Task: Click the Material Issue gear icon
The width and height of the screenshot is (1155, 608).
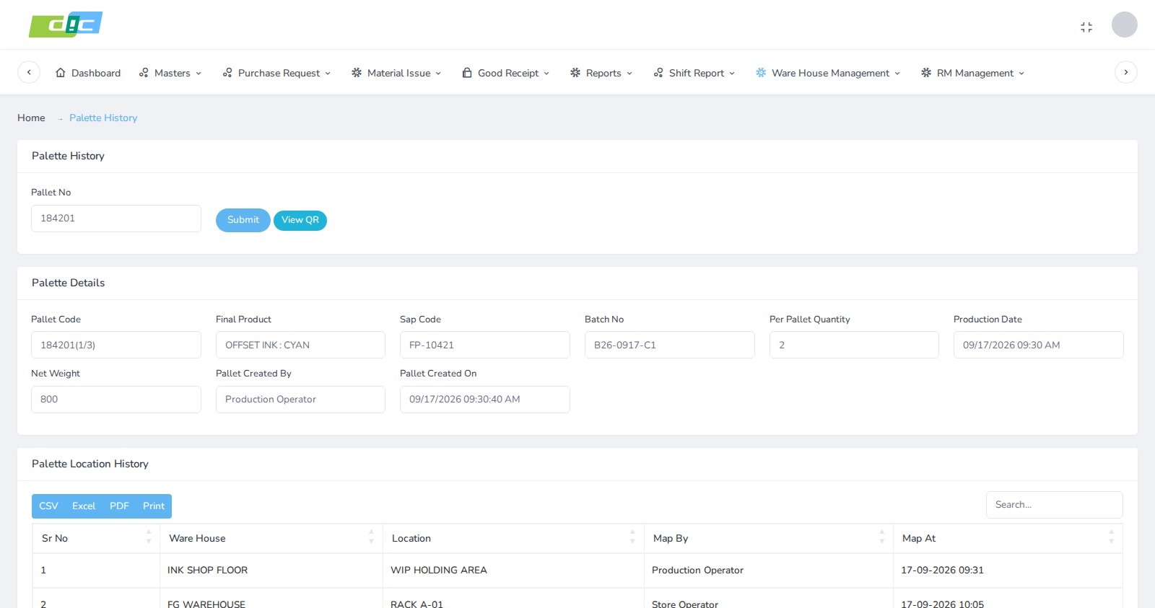Action: [357, 73]
